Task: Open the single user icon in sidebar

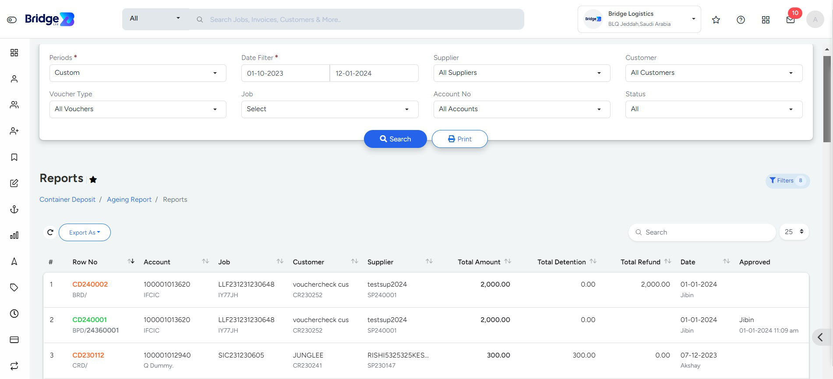Action: 14,79
